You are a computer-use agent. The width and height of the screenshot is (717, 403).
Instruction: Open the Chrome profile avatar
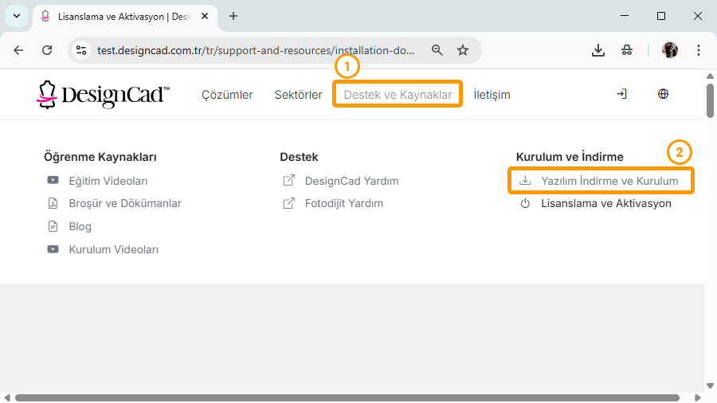click(x=670, y=50)
